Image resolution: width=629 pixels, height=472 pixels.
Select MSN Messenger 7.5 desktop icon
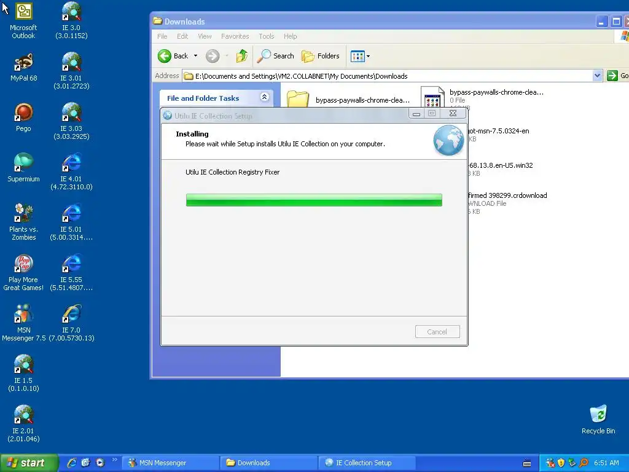(x=23, y=323)
